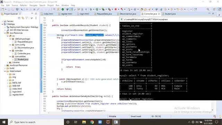Image resolution: width=222 pixels, height=125 pixels.
Task: Click the red Stop server icon
Action: click(x=116, y=9)
